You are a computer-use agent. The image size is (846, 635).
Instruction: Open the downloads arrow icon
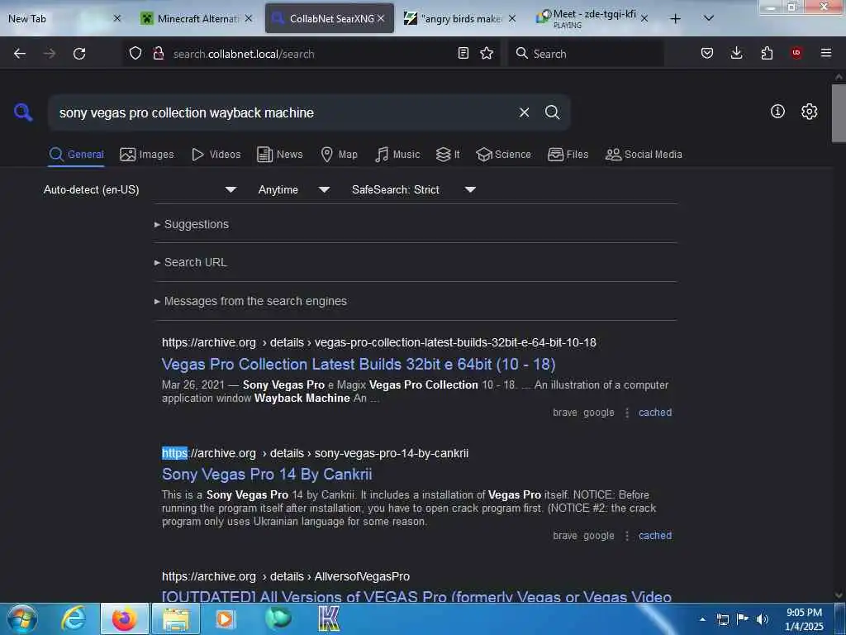click(x=736, y=53)
